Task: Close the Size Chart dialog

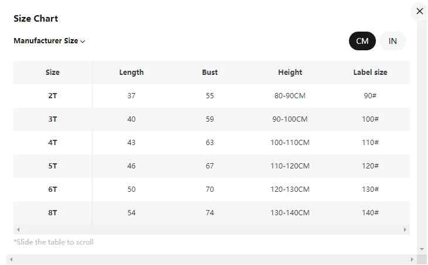Action: click(x=419, y=11)
